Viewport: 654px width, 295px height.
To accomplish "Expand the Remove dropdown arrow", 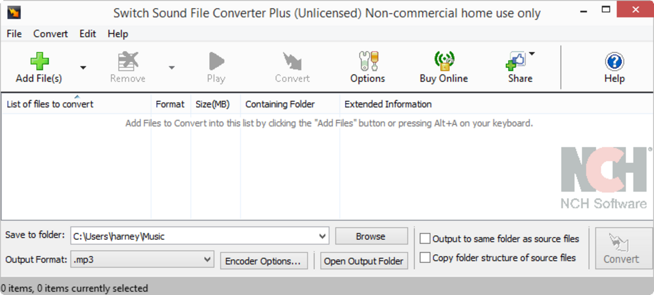I will [172, 68].
